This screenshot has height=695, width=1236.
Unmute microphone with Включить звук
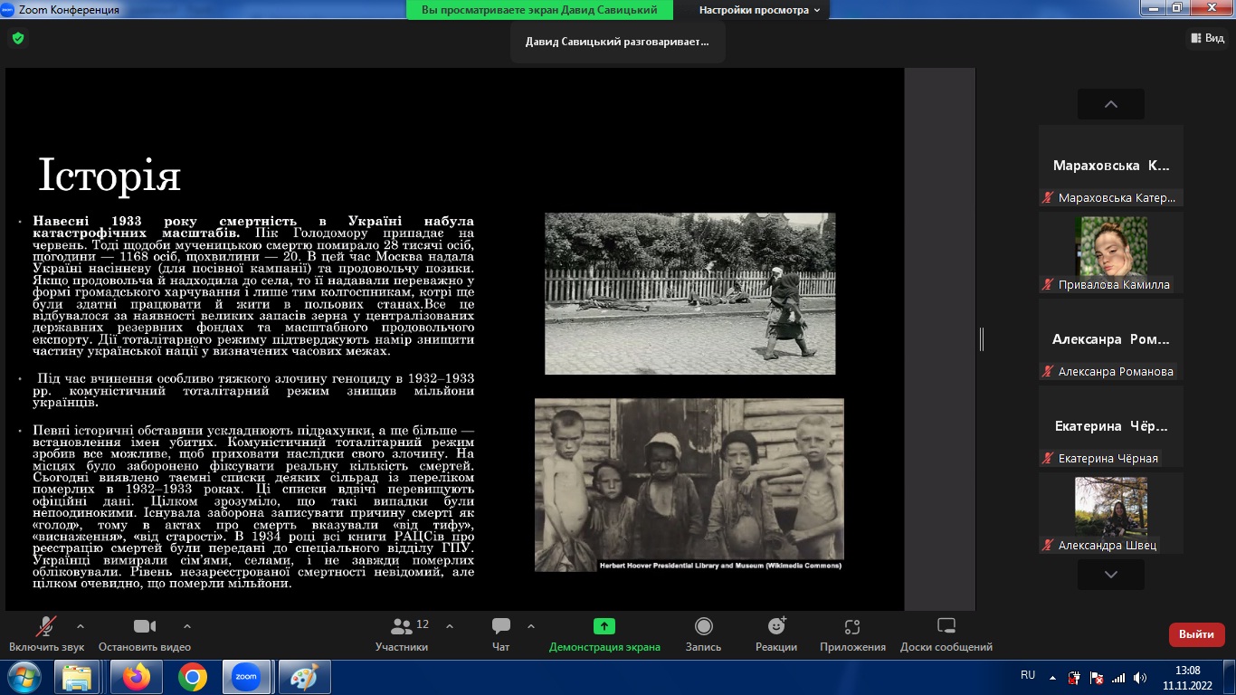coord(46,634)
